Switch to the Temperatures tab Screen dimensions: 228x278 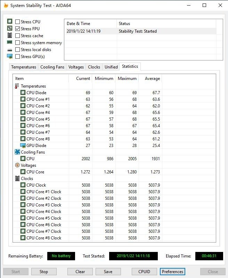pyautogui.click(x=24, y=67)
